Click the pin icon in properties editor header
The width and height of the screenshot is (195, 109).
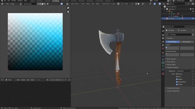pyautogui.click(x=193, y=30)
